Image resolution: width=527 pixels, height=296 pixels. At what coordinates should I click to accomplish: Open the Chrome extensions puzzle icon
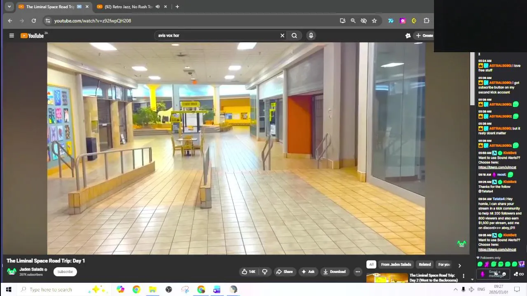point(427,21)
